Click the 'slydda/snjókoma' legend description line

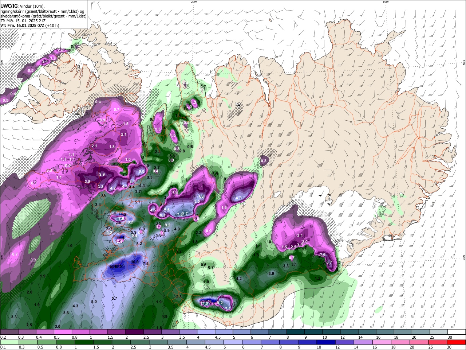(x=43, y=16)
